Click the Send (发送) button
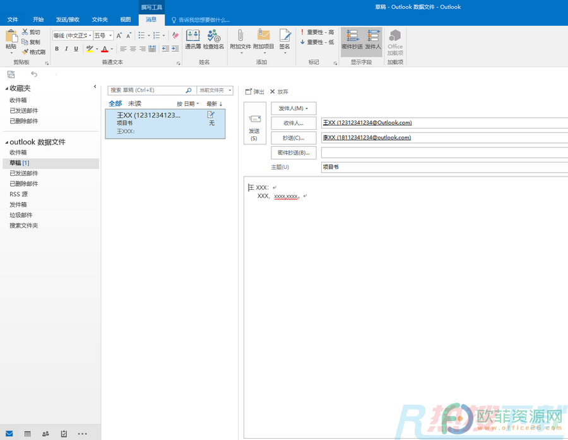The image size is (568, 440). pyautogui.click(x=255, y=123)
